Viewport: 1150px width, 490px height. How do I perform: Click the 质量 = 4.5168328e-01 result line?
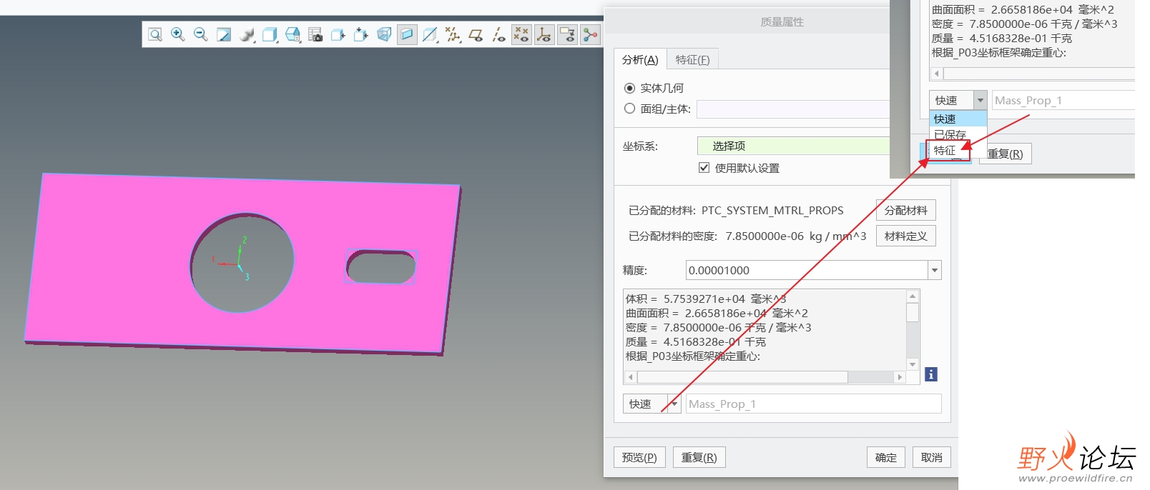click(695, 341)
